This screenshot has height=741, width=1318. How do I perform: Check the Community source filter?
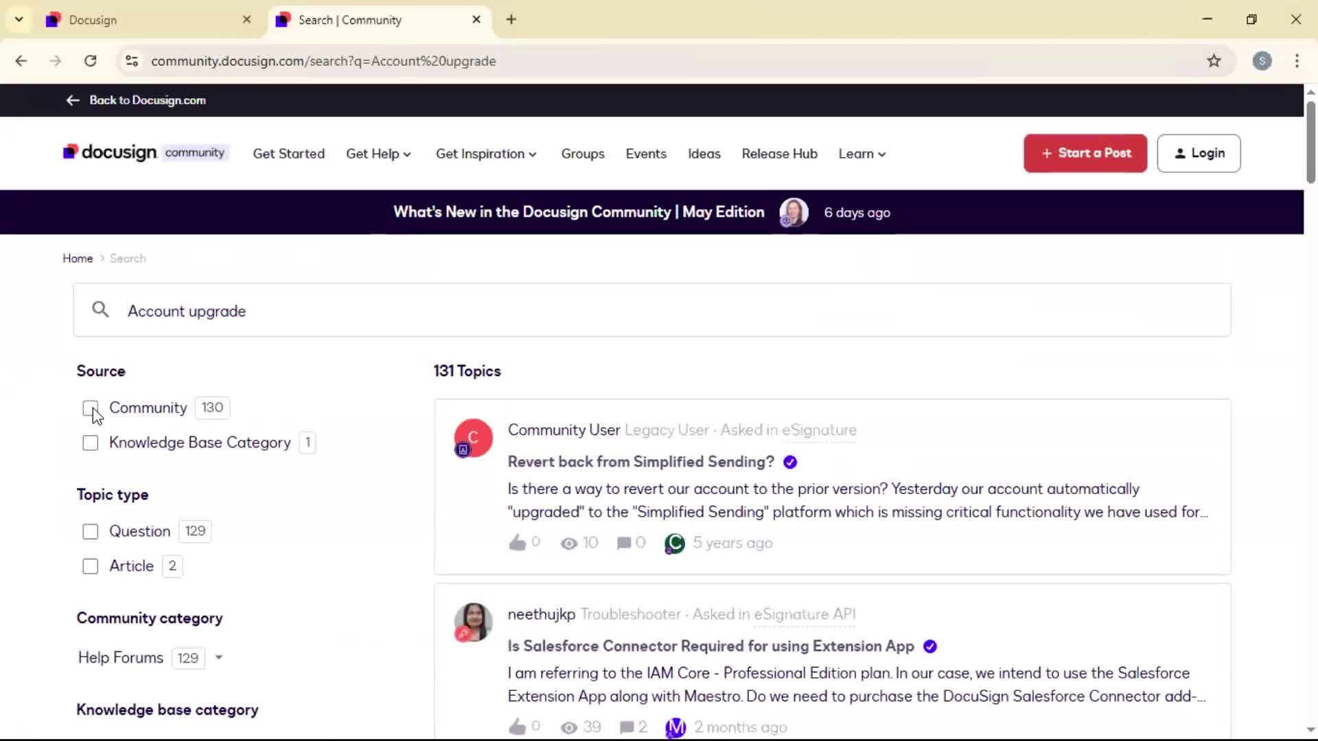(90, 408)
